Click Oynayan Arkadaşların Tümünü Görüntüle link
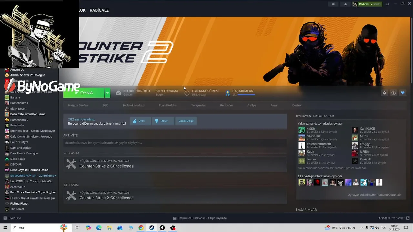 [375, 195]
